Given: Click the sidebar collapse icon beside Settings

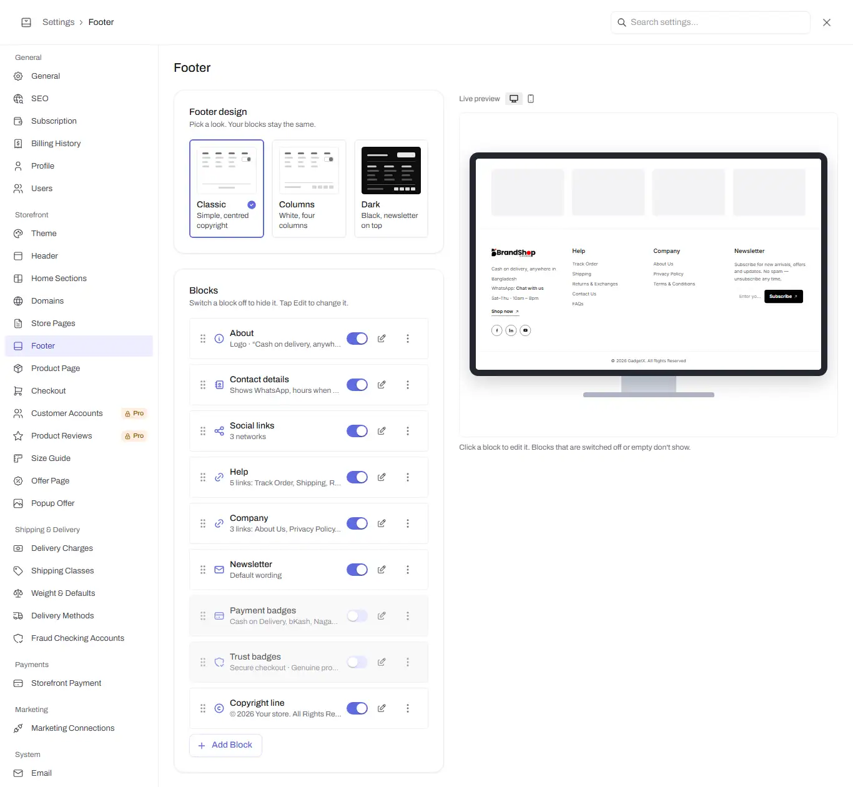Looking at the screenshot, I should (x=26, y=22).
